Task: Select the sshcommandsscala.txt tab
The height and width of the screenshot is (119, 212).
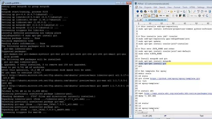Action: pos(155,20)
